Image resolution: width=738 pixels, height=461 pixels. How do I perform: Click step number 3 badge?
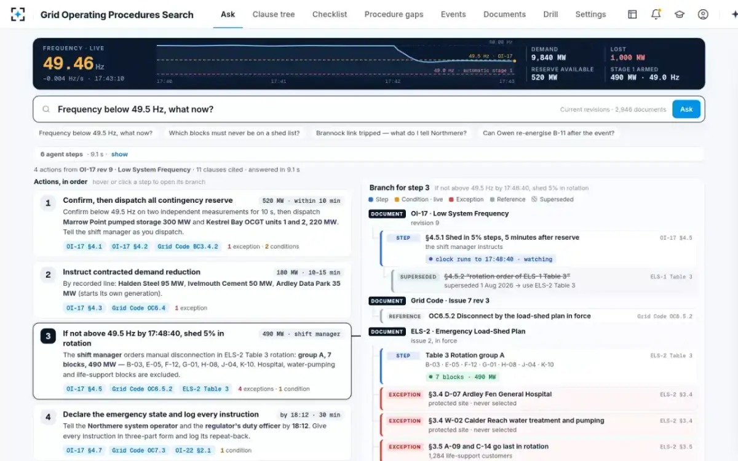point(48,336)
